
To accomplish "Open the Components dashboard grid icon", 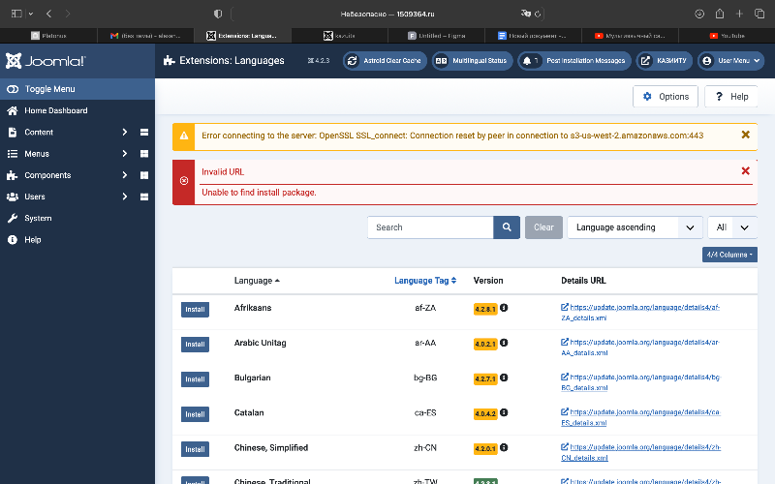I will point(144,175).
